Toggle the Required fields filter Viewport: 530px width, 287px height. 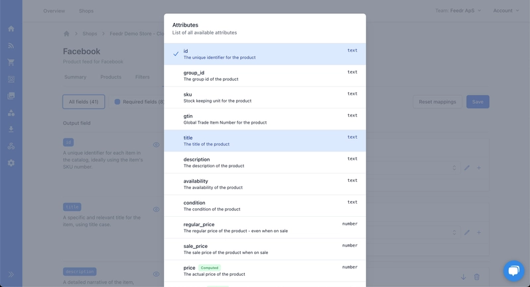(x=139, y=102)
